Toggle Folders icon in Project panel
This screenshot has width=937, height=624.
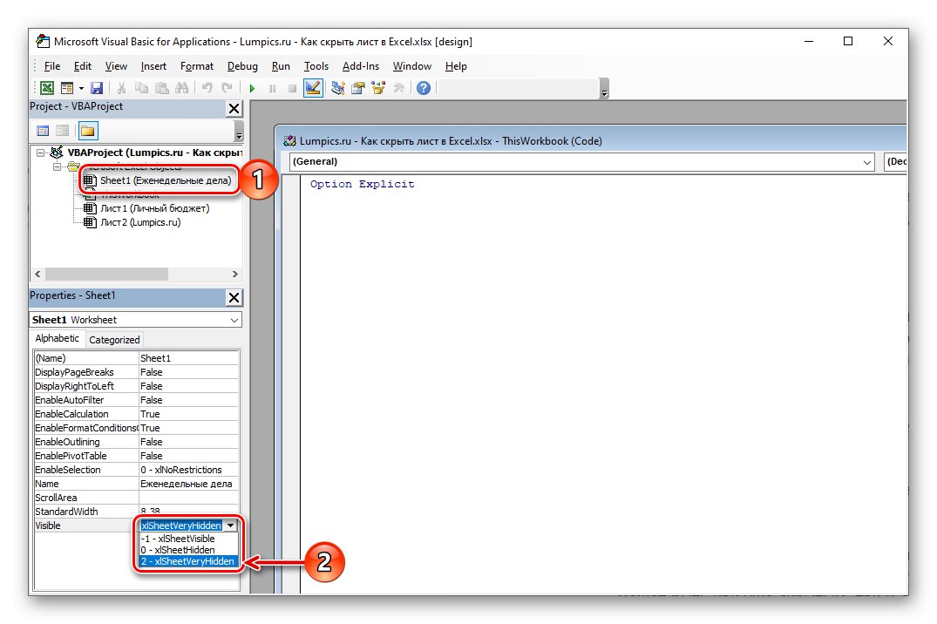tap(88, 131)
